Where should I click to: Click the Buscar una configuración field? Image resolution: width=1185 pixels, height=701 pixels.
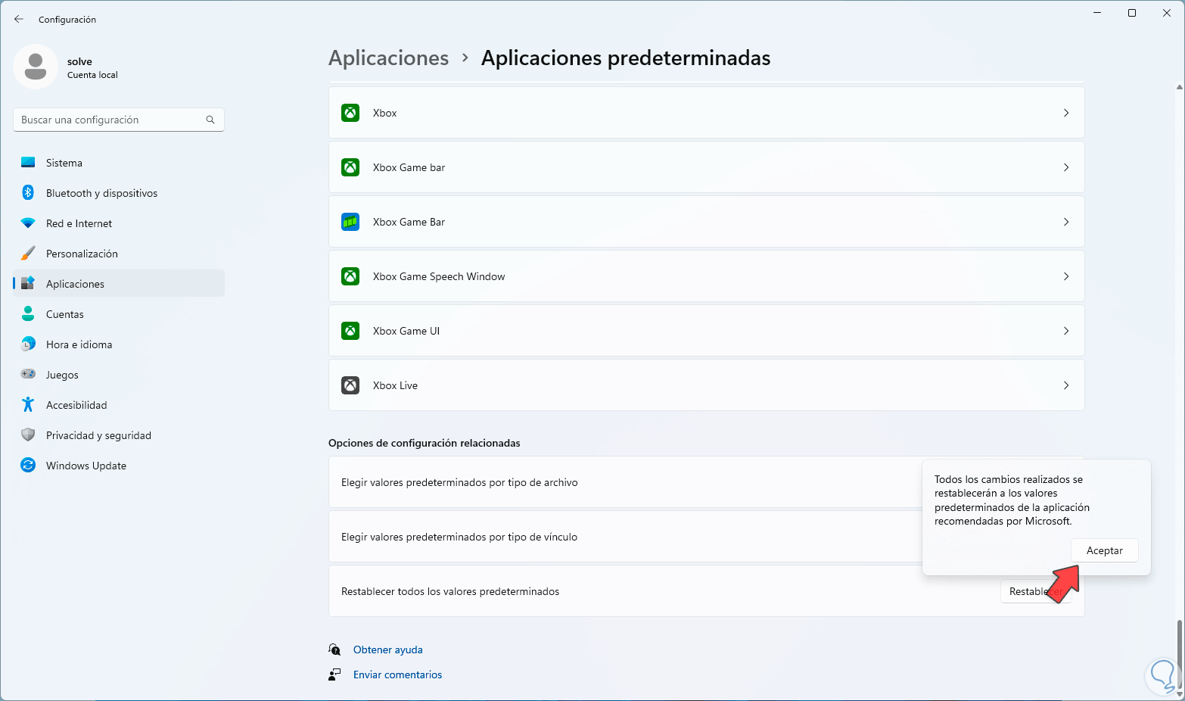pos(110,120)
